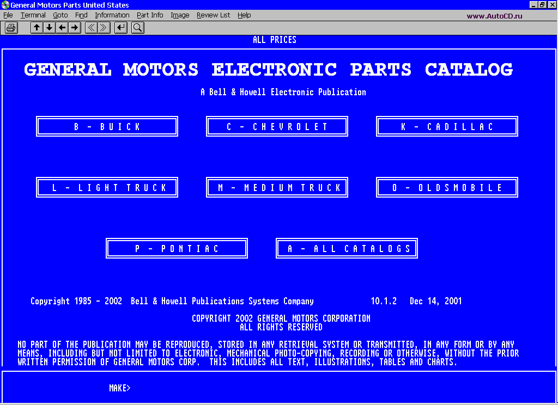Click the left arrow toolbar button
558x405 pixels.
[62, 28]
